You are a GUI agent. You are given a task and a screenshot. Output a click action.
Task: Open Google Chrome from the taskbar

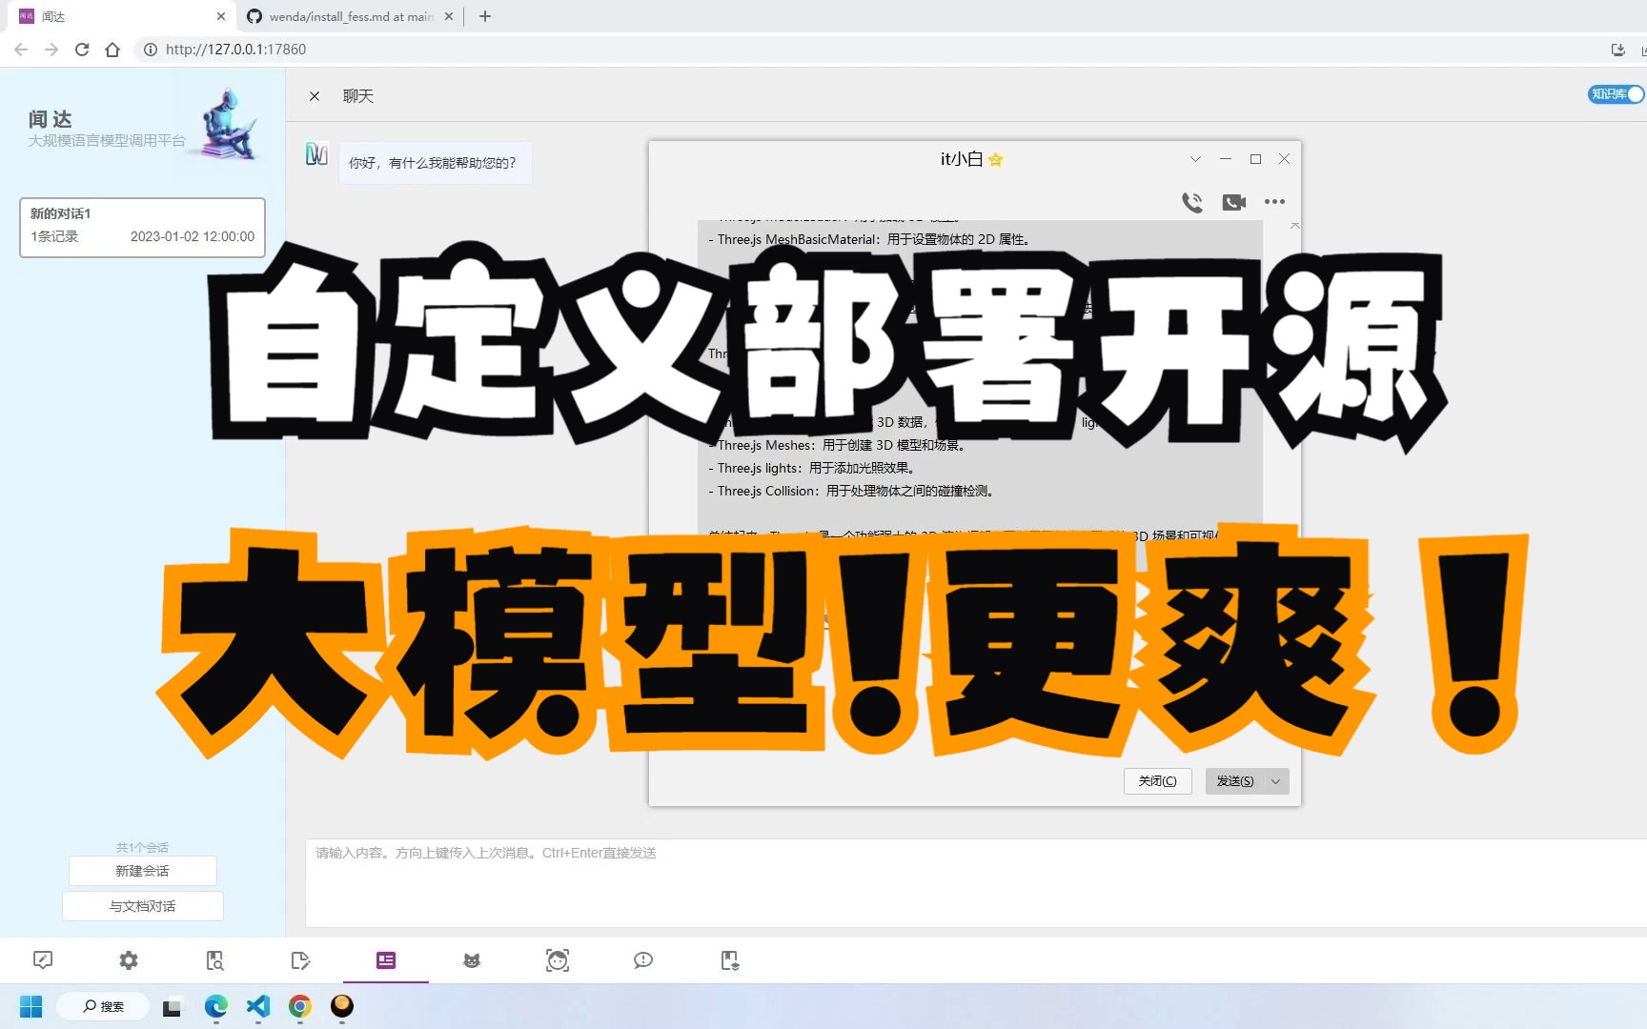click(x=300, y=1006)
